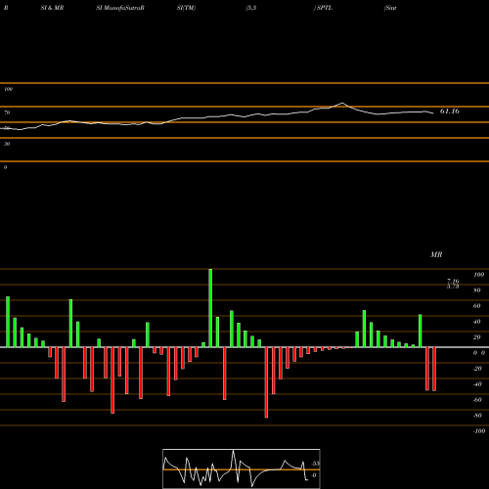The width and height of the screenshot is (489, 489).
Task: Click the RSI line peak near level 70
Action: pyautogui.click(x=342, y=104)
